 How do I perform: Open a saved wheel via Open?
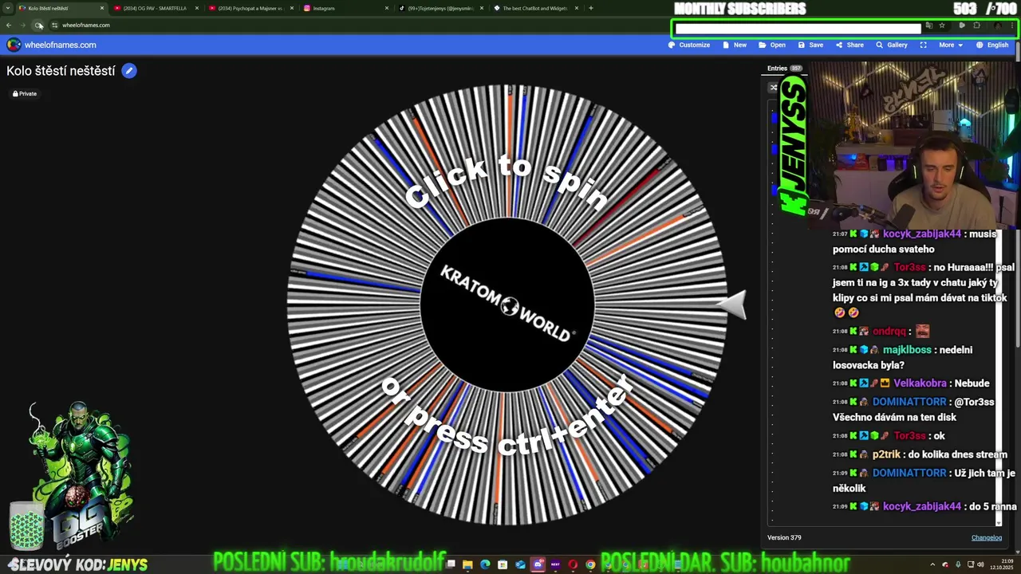coord(772,45)
